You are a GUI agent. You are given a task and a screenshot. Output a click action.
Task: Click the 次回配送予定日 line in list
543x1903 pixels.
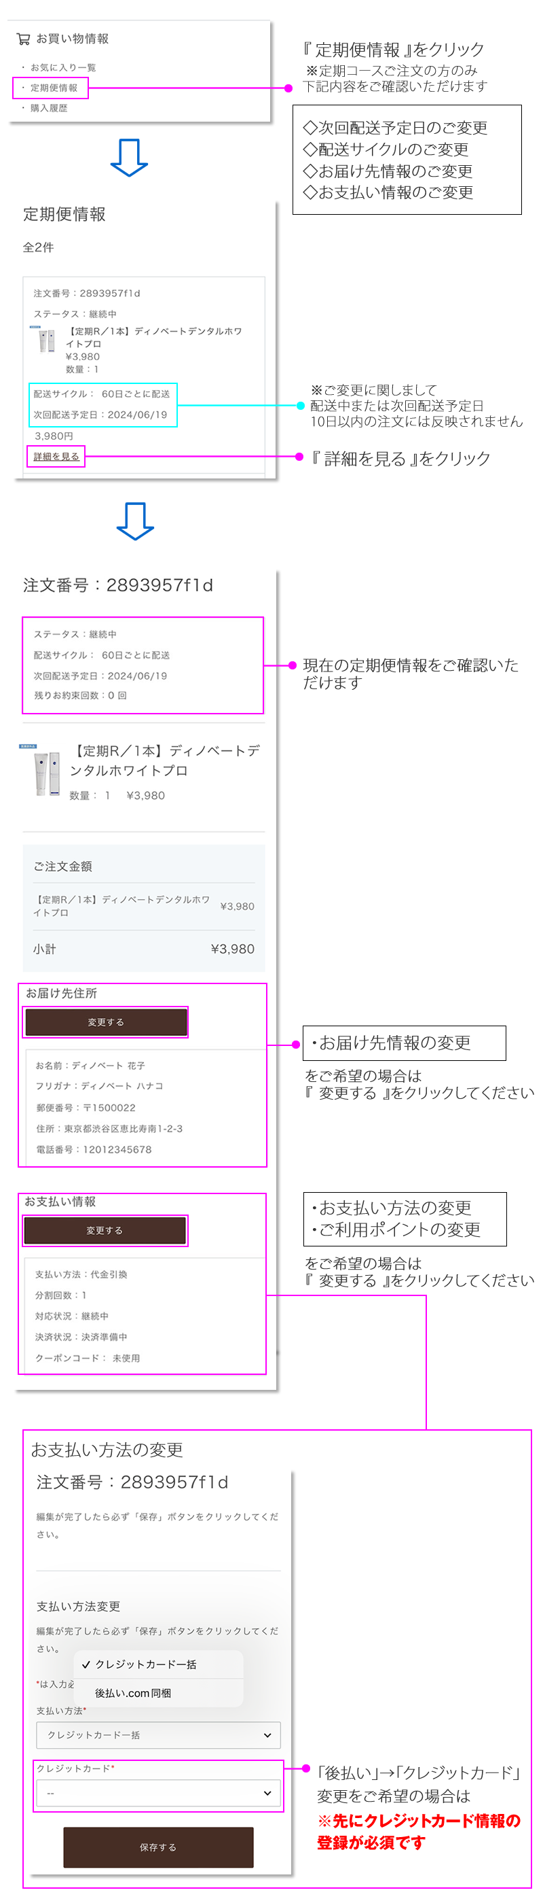[x=100, y=415]
